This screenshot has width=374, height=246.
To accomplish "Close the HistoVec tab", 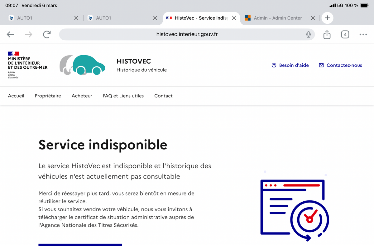I will 234,18.
